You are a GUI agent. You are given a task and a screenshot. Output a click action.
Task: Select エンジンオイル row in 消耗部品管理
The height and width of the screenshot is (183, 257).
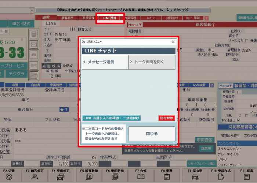coord(237,143)
